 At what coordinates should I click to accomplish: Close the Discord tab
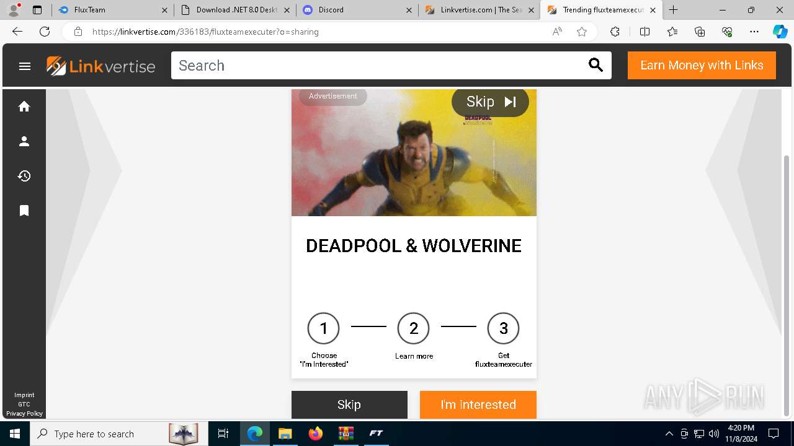pyautogui.click(x=409, y=10)
